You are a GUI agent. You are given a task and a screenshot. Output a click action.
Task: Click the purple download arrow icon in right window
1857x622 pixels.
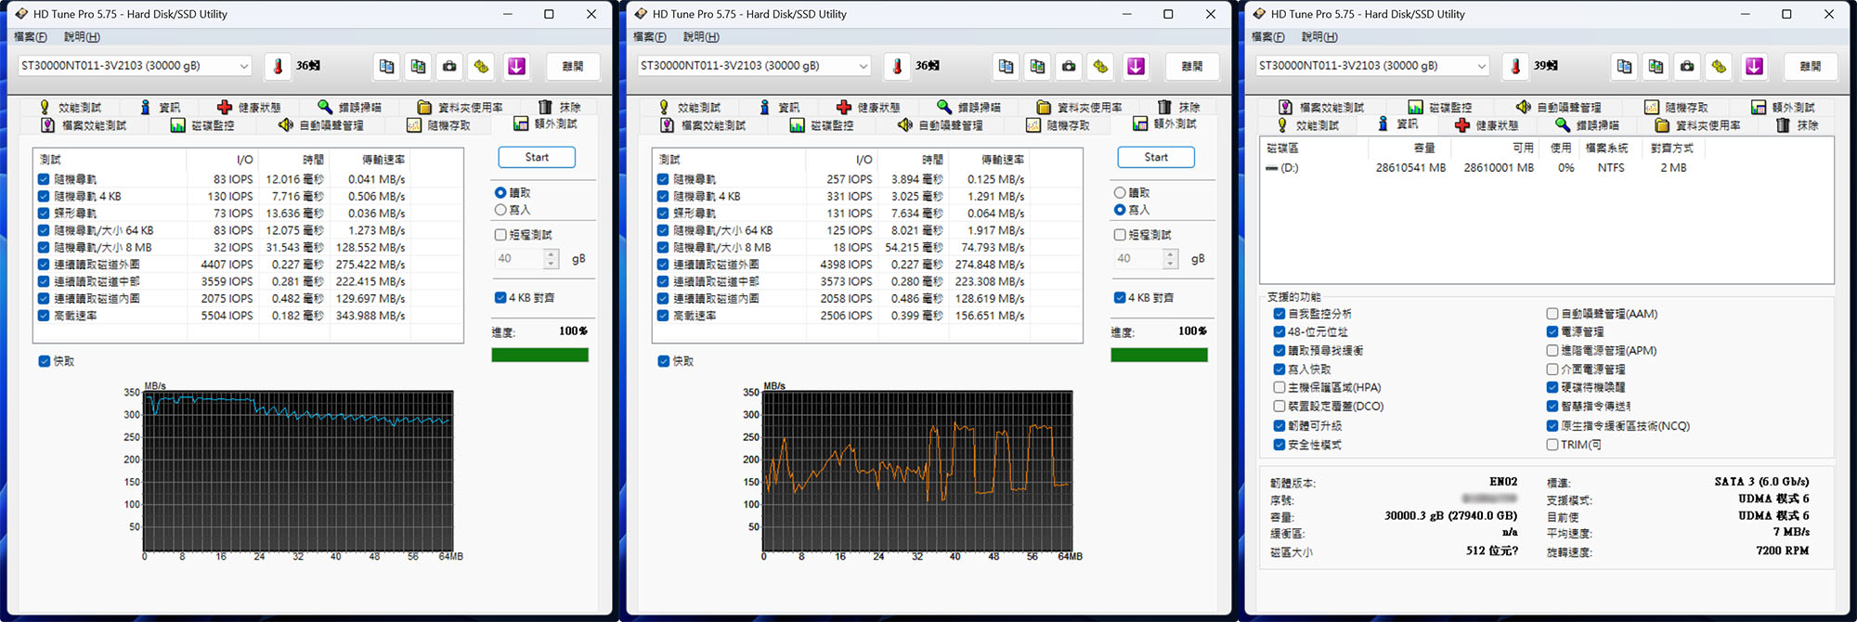(1754, 66)
